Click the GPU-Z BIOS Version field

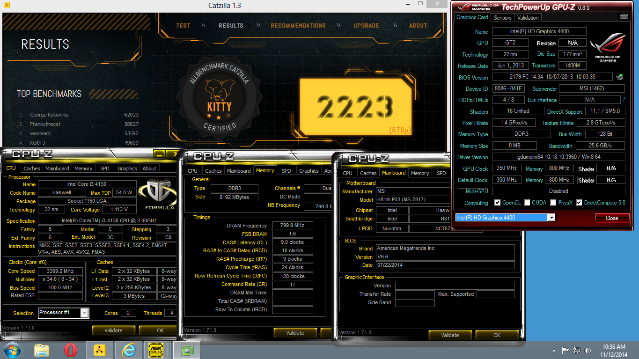click(x=552, y=77)
